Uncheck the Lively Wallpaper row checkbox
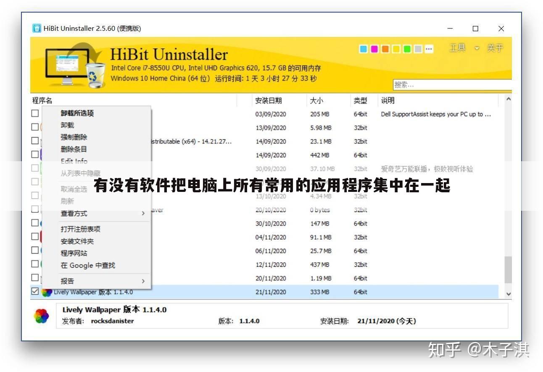 tap(35, 291)
